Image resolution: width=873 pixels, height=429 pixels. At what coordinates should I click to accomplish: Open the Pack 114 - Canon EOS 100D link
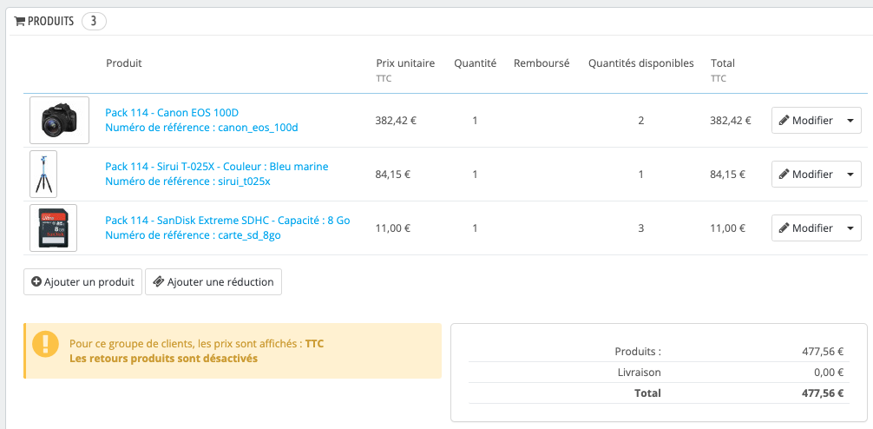coord(172,113)
